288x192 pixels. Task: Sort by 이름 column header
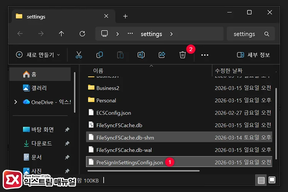98,71
